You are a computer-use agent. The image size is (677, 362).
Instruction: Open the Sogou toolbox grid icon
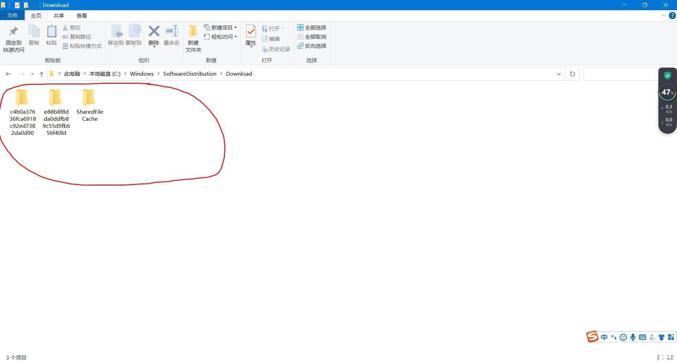coord(671,337)
